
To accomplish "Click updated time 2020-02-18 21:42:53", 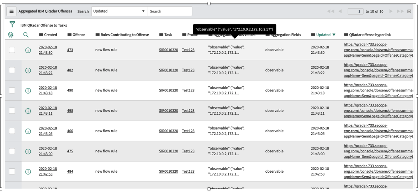I will coord(320,172).
